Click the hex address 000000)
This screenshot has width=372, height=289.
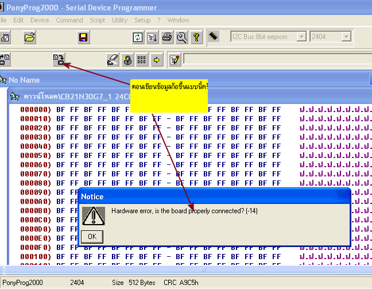[36, 110]
